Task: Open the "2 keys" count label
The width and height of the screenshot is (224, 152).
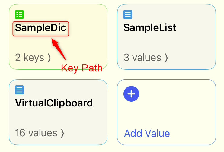Action: [30, 58]
